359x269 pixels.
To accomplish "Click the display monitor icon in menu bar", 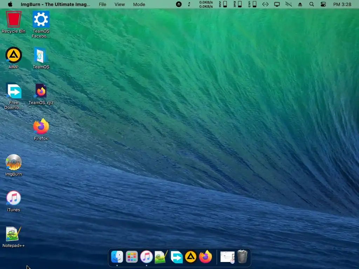I will (x=277, y=4).
